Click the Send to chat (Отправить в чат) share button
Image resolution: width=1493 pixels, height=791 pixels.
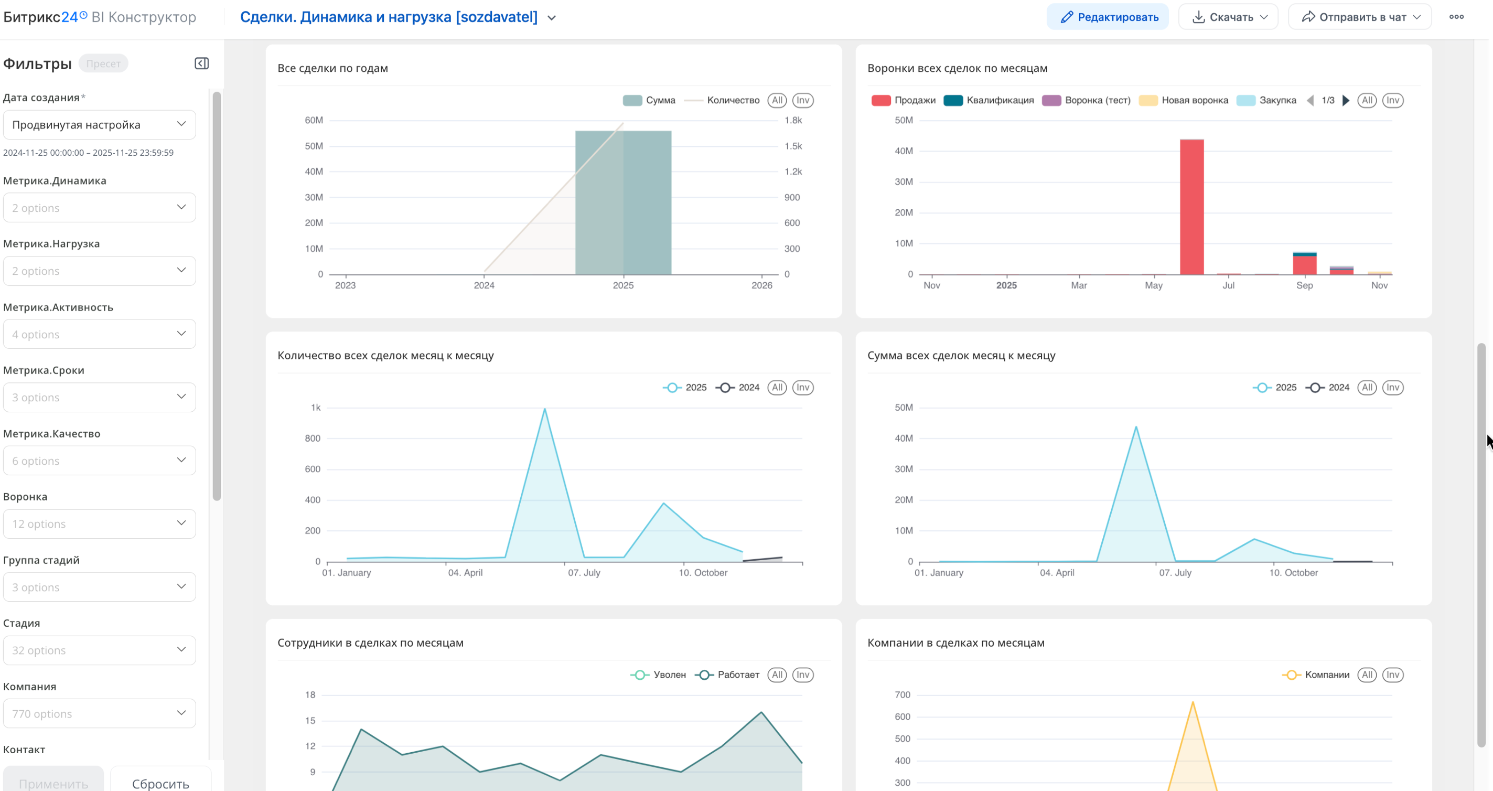coord(1359,17)
